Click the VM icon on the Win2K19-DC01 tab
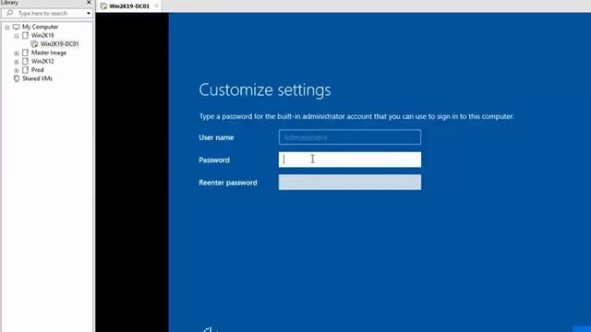The width and height of the screenshot is (591, 332). 103,6
